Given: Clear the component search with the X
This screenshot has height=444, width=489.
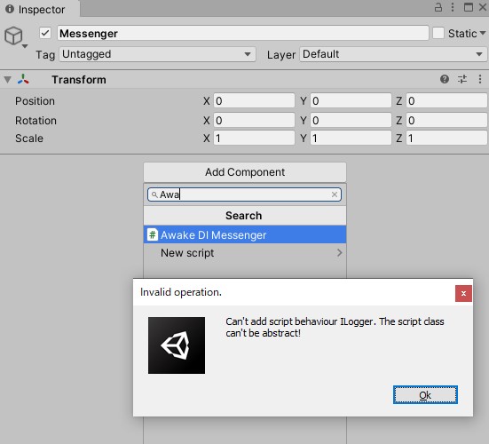Looking at the screenshot, I should click(x=335, y=194).
